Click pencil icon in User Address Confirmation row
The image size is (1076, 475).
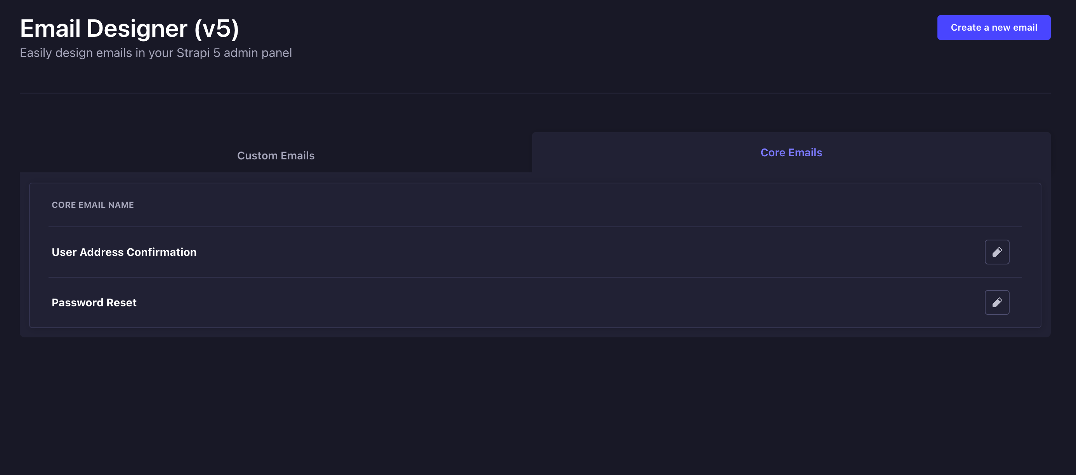(997, 252)
